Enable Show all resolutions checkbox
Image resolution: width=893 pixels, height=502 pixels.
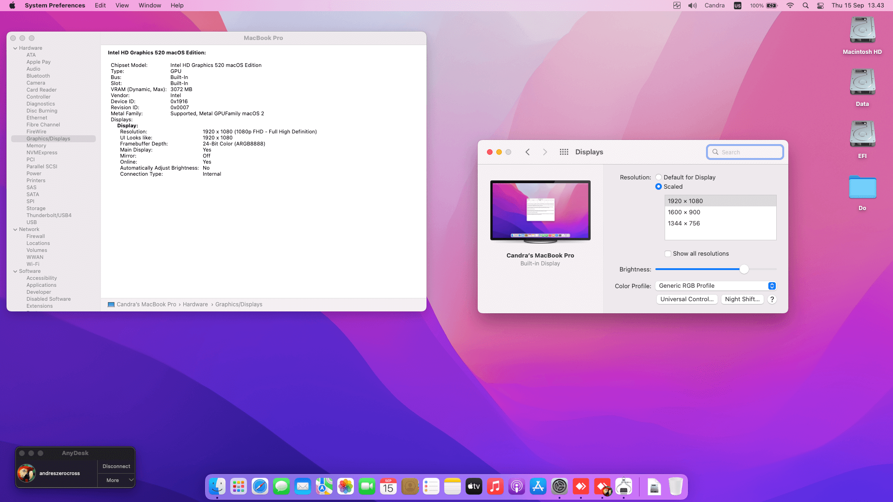pos(668,254)
